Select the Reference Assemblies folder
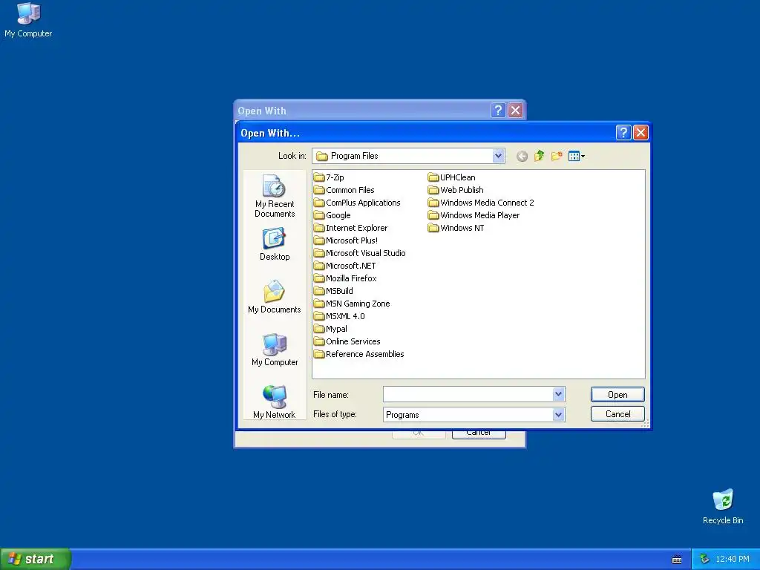The height and width of the screenshot is (570, 760). [x=359, y=354]
